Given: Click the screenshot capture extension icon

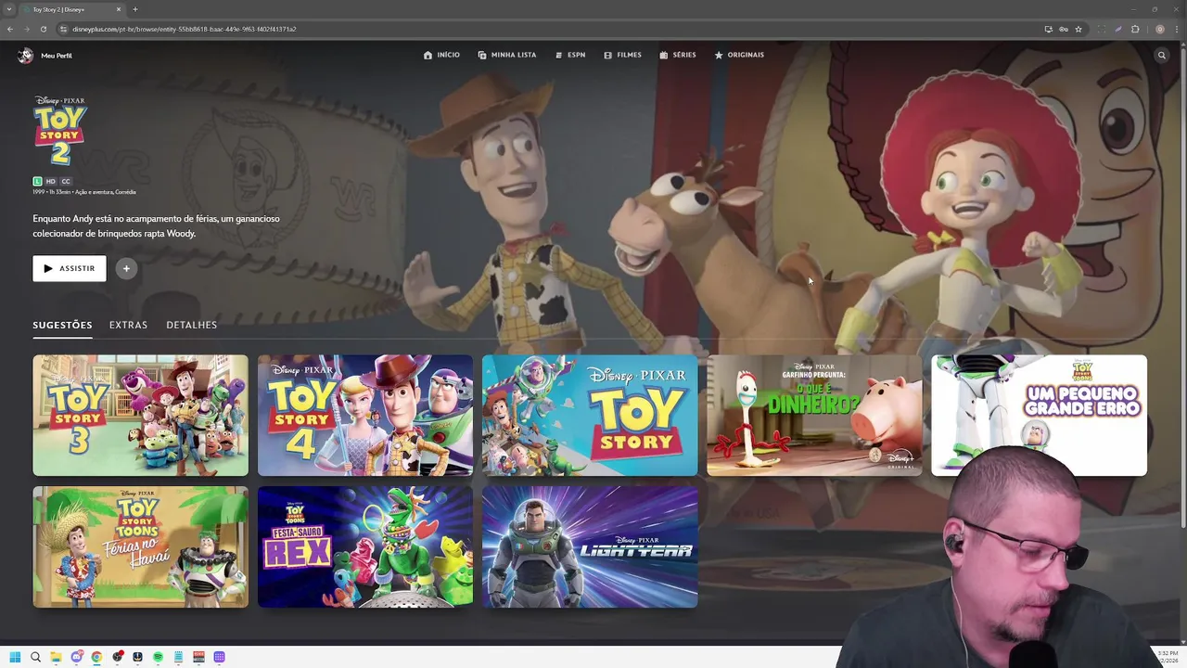Looking at the screenshot, I should tap(1102, 29).
